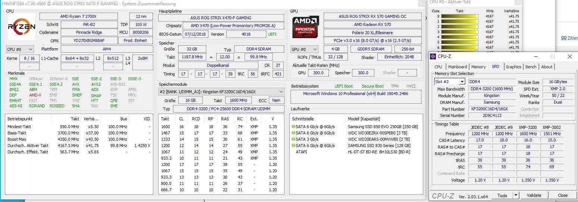Open the Bench tab in CPU-Z
Image resolution: width=578 pixels, height=202 pixels.
coord(531,67)
